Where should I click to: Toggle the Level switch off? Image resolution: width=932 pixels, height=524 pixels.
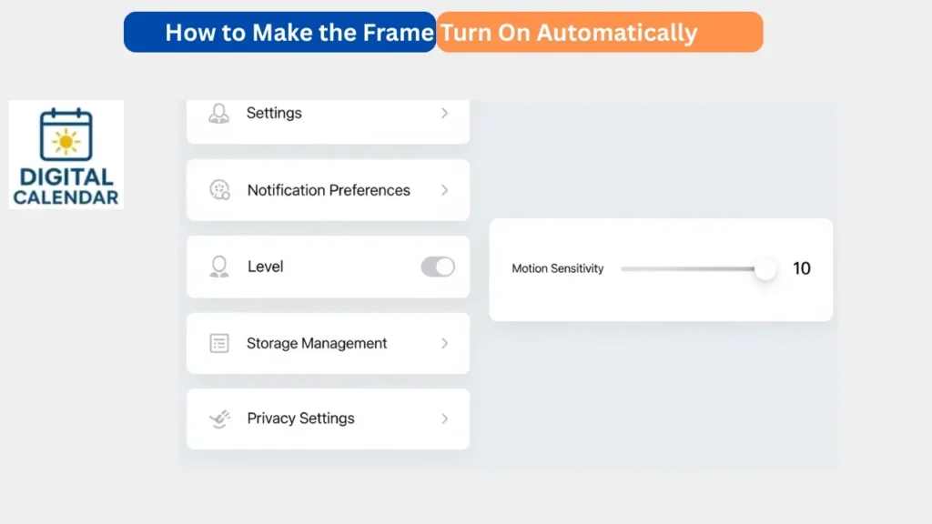click(437, 267)
